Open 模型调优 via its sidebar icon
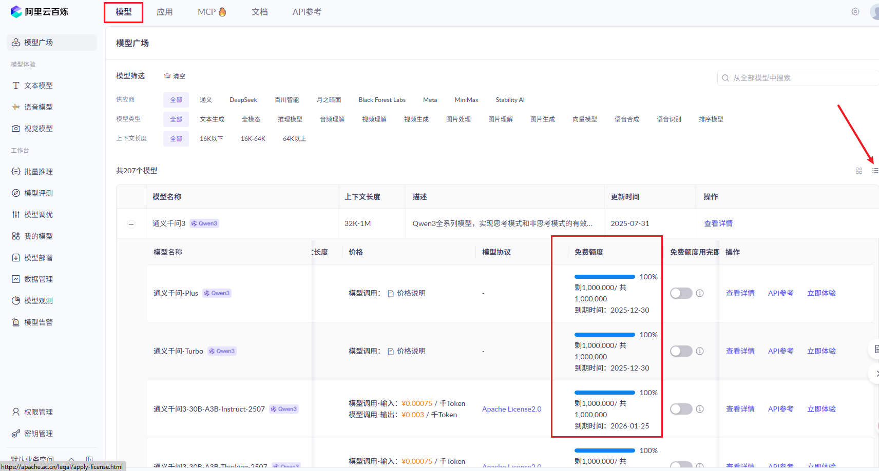Viewport: 879px width, 471px height. 16,215
